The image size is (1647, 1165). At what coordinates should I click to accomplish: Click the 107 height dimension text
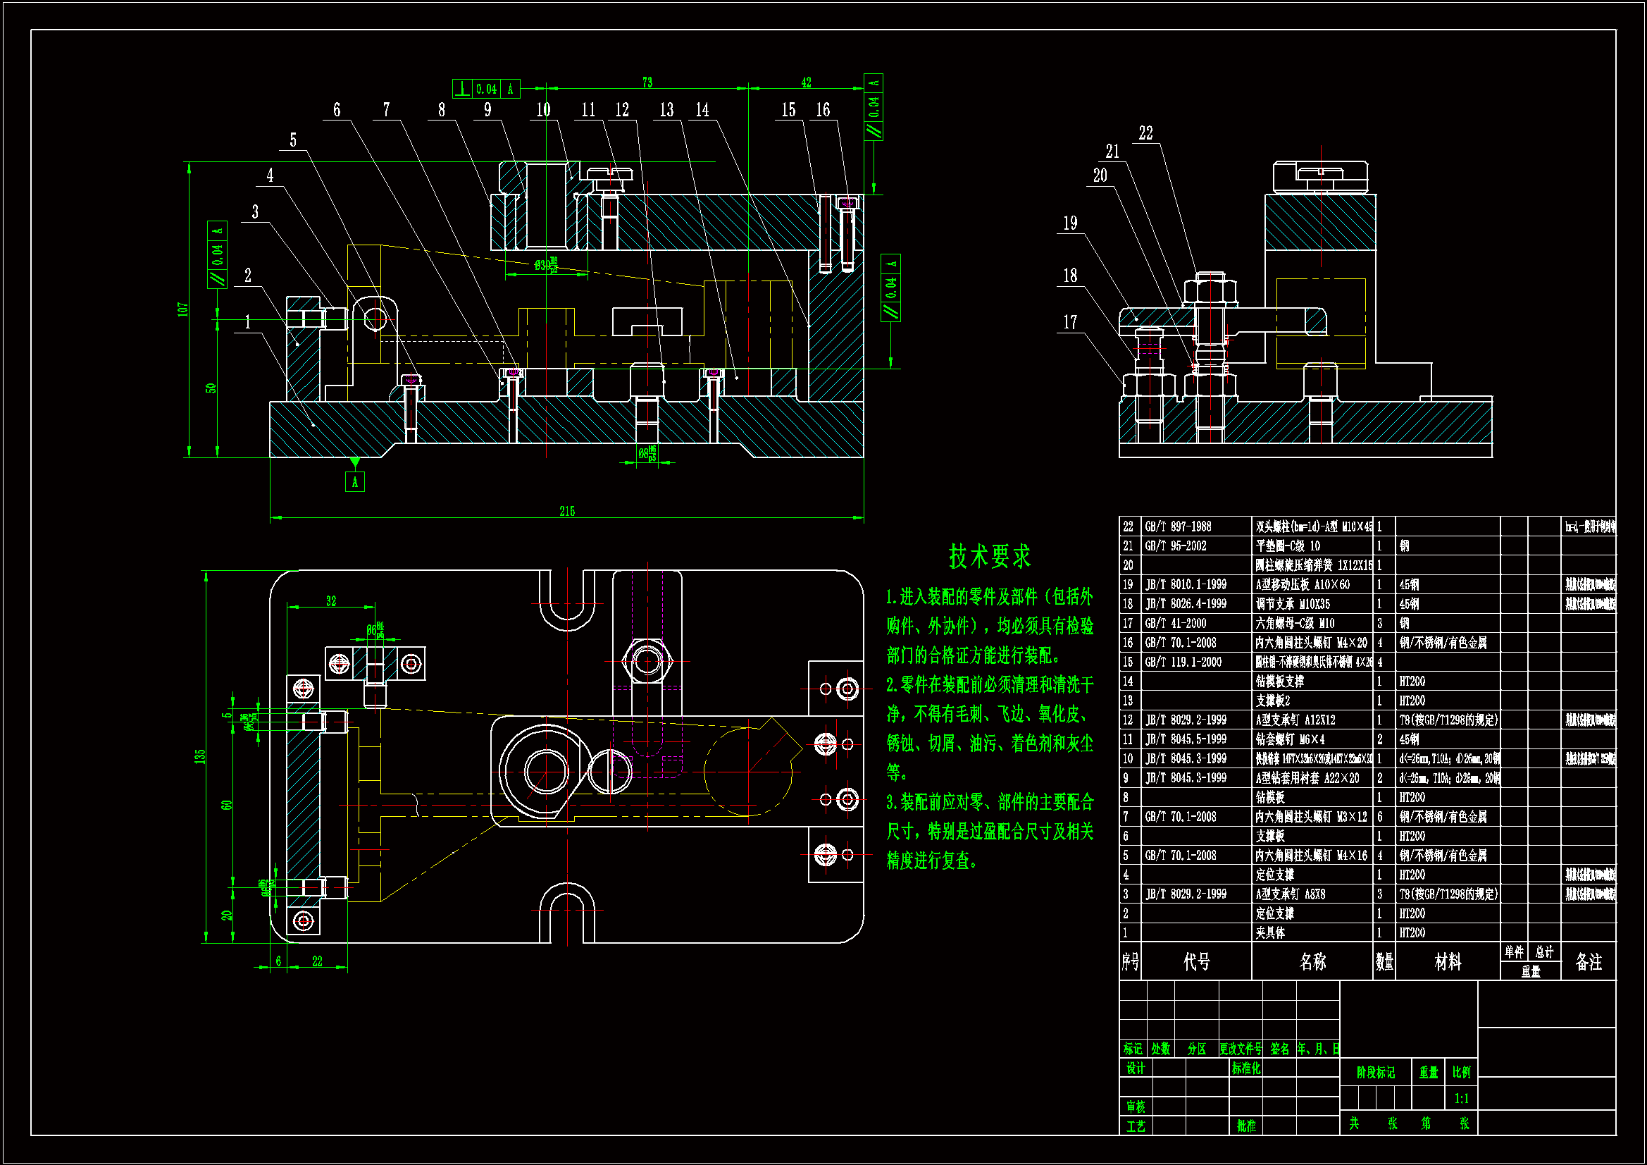[x=183, y=309]
